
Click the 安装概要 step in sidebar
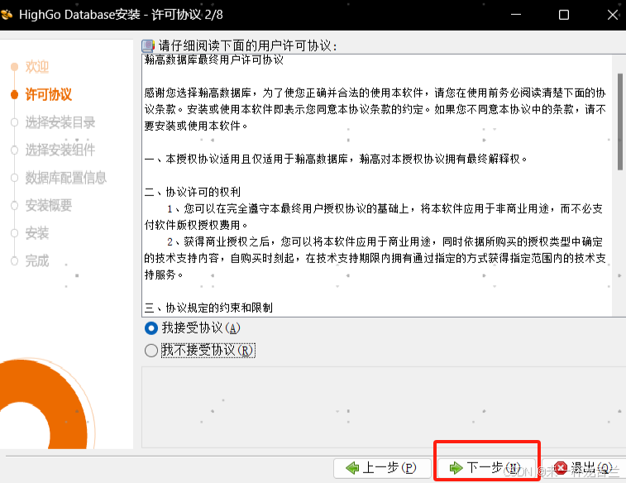click(49, 206)
